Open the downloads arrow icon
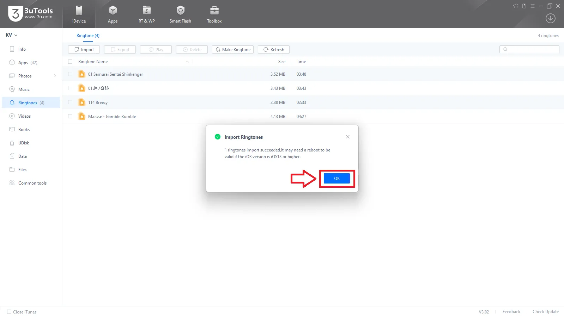Image resolution: width=564 pixels, height=317 pixels. click(550, 18)
